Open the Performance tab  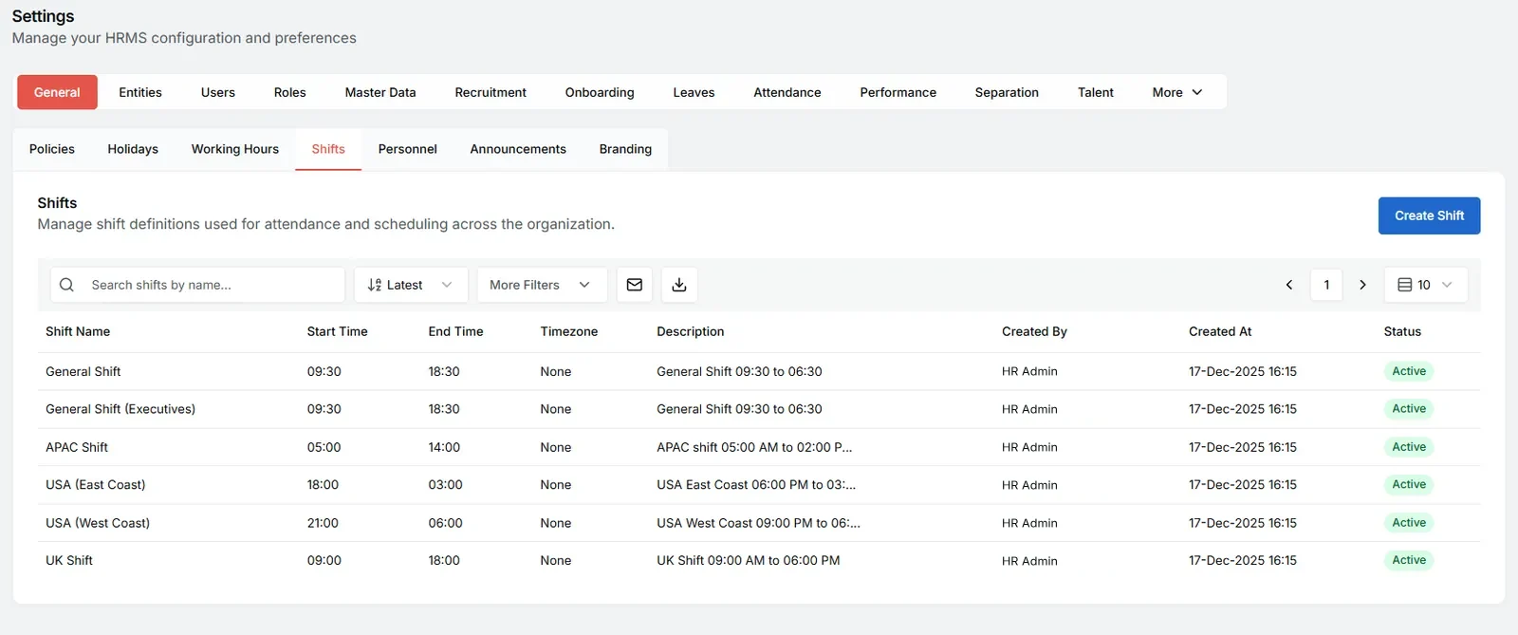pyautogui.click(x=898, y=92)
